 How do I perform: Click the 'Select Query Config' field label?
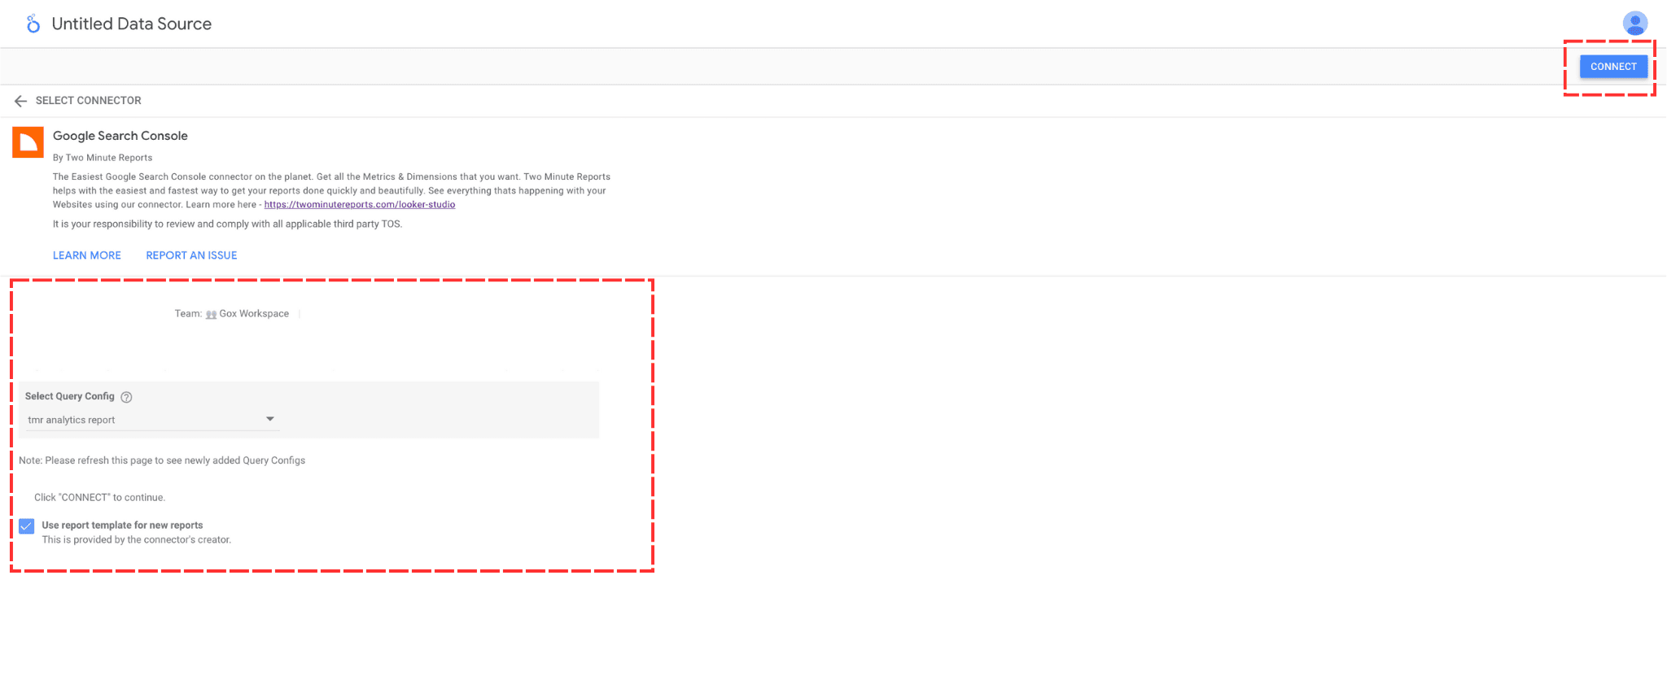click(x=69, y=396)
